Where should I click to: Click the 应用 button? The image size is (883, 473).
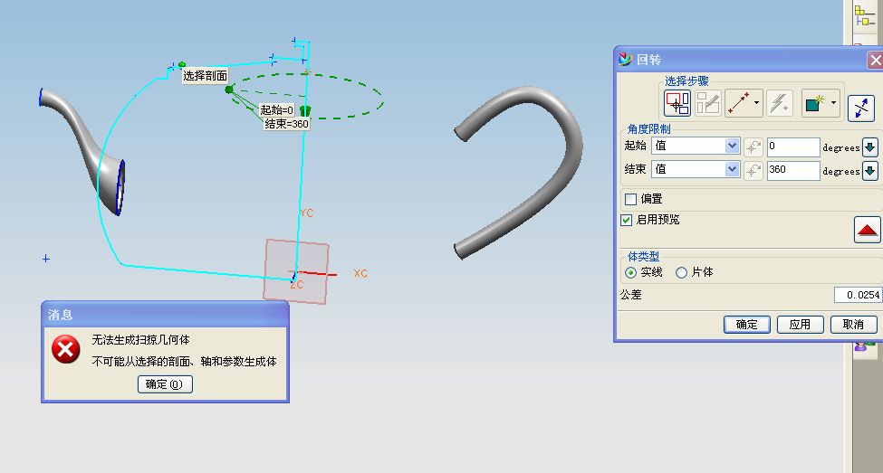(x=801, y=325)
